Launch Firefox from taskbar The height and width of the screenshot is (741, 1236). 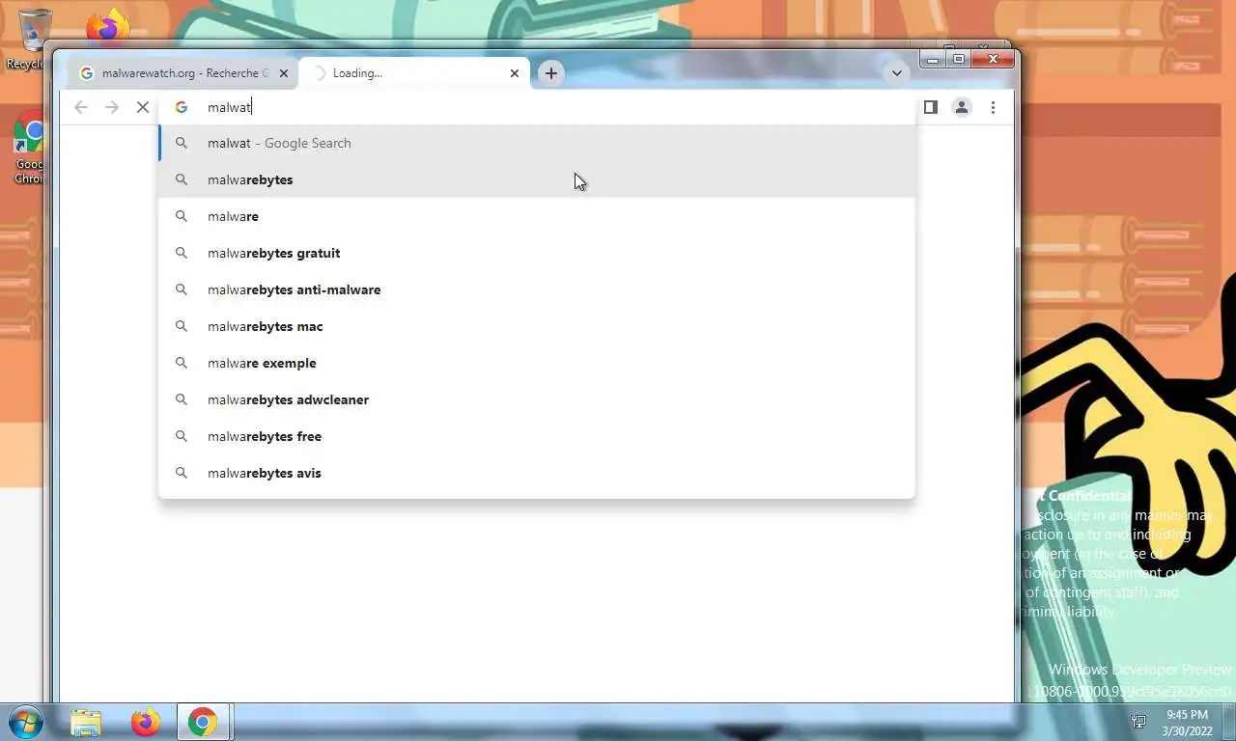(146, 722)
